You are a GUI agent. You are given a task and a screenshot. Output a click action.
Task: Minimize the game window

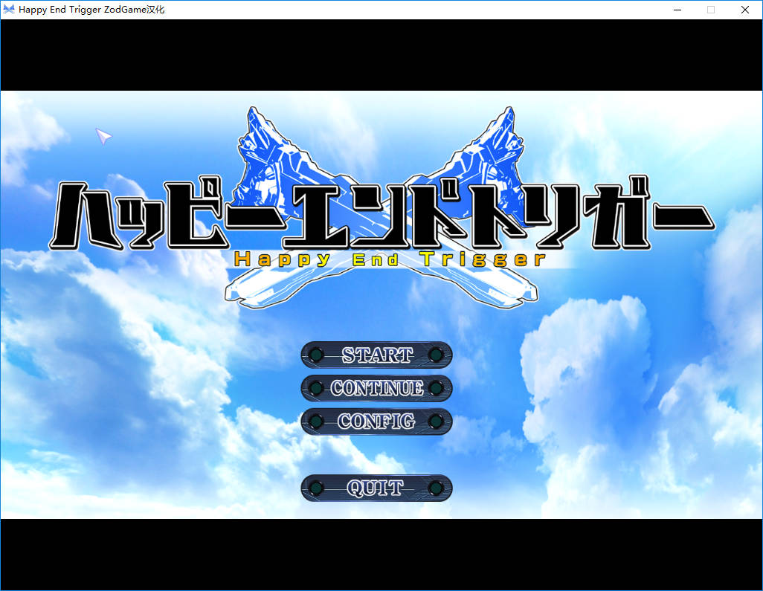point(677,10)
